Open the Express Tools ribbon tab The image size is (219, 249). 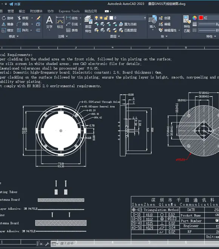[69, 11]
